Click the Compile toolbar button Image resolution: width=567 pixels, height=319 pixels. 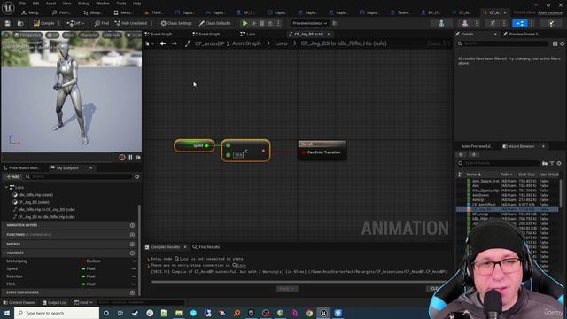43,23
